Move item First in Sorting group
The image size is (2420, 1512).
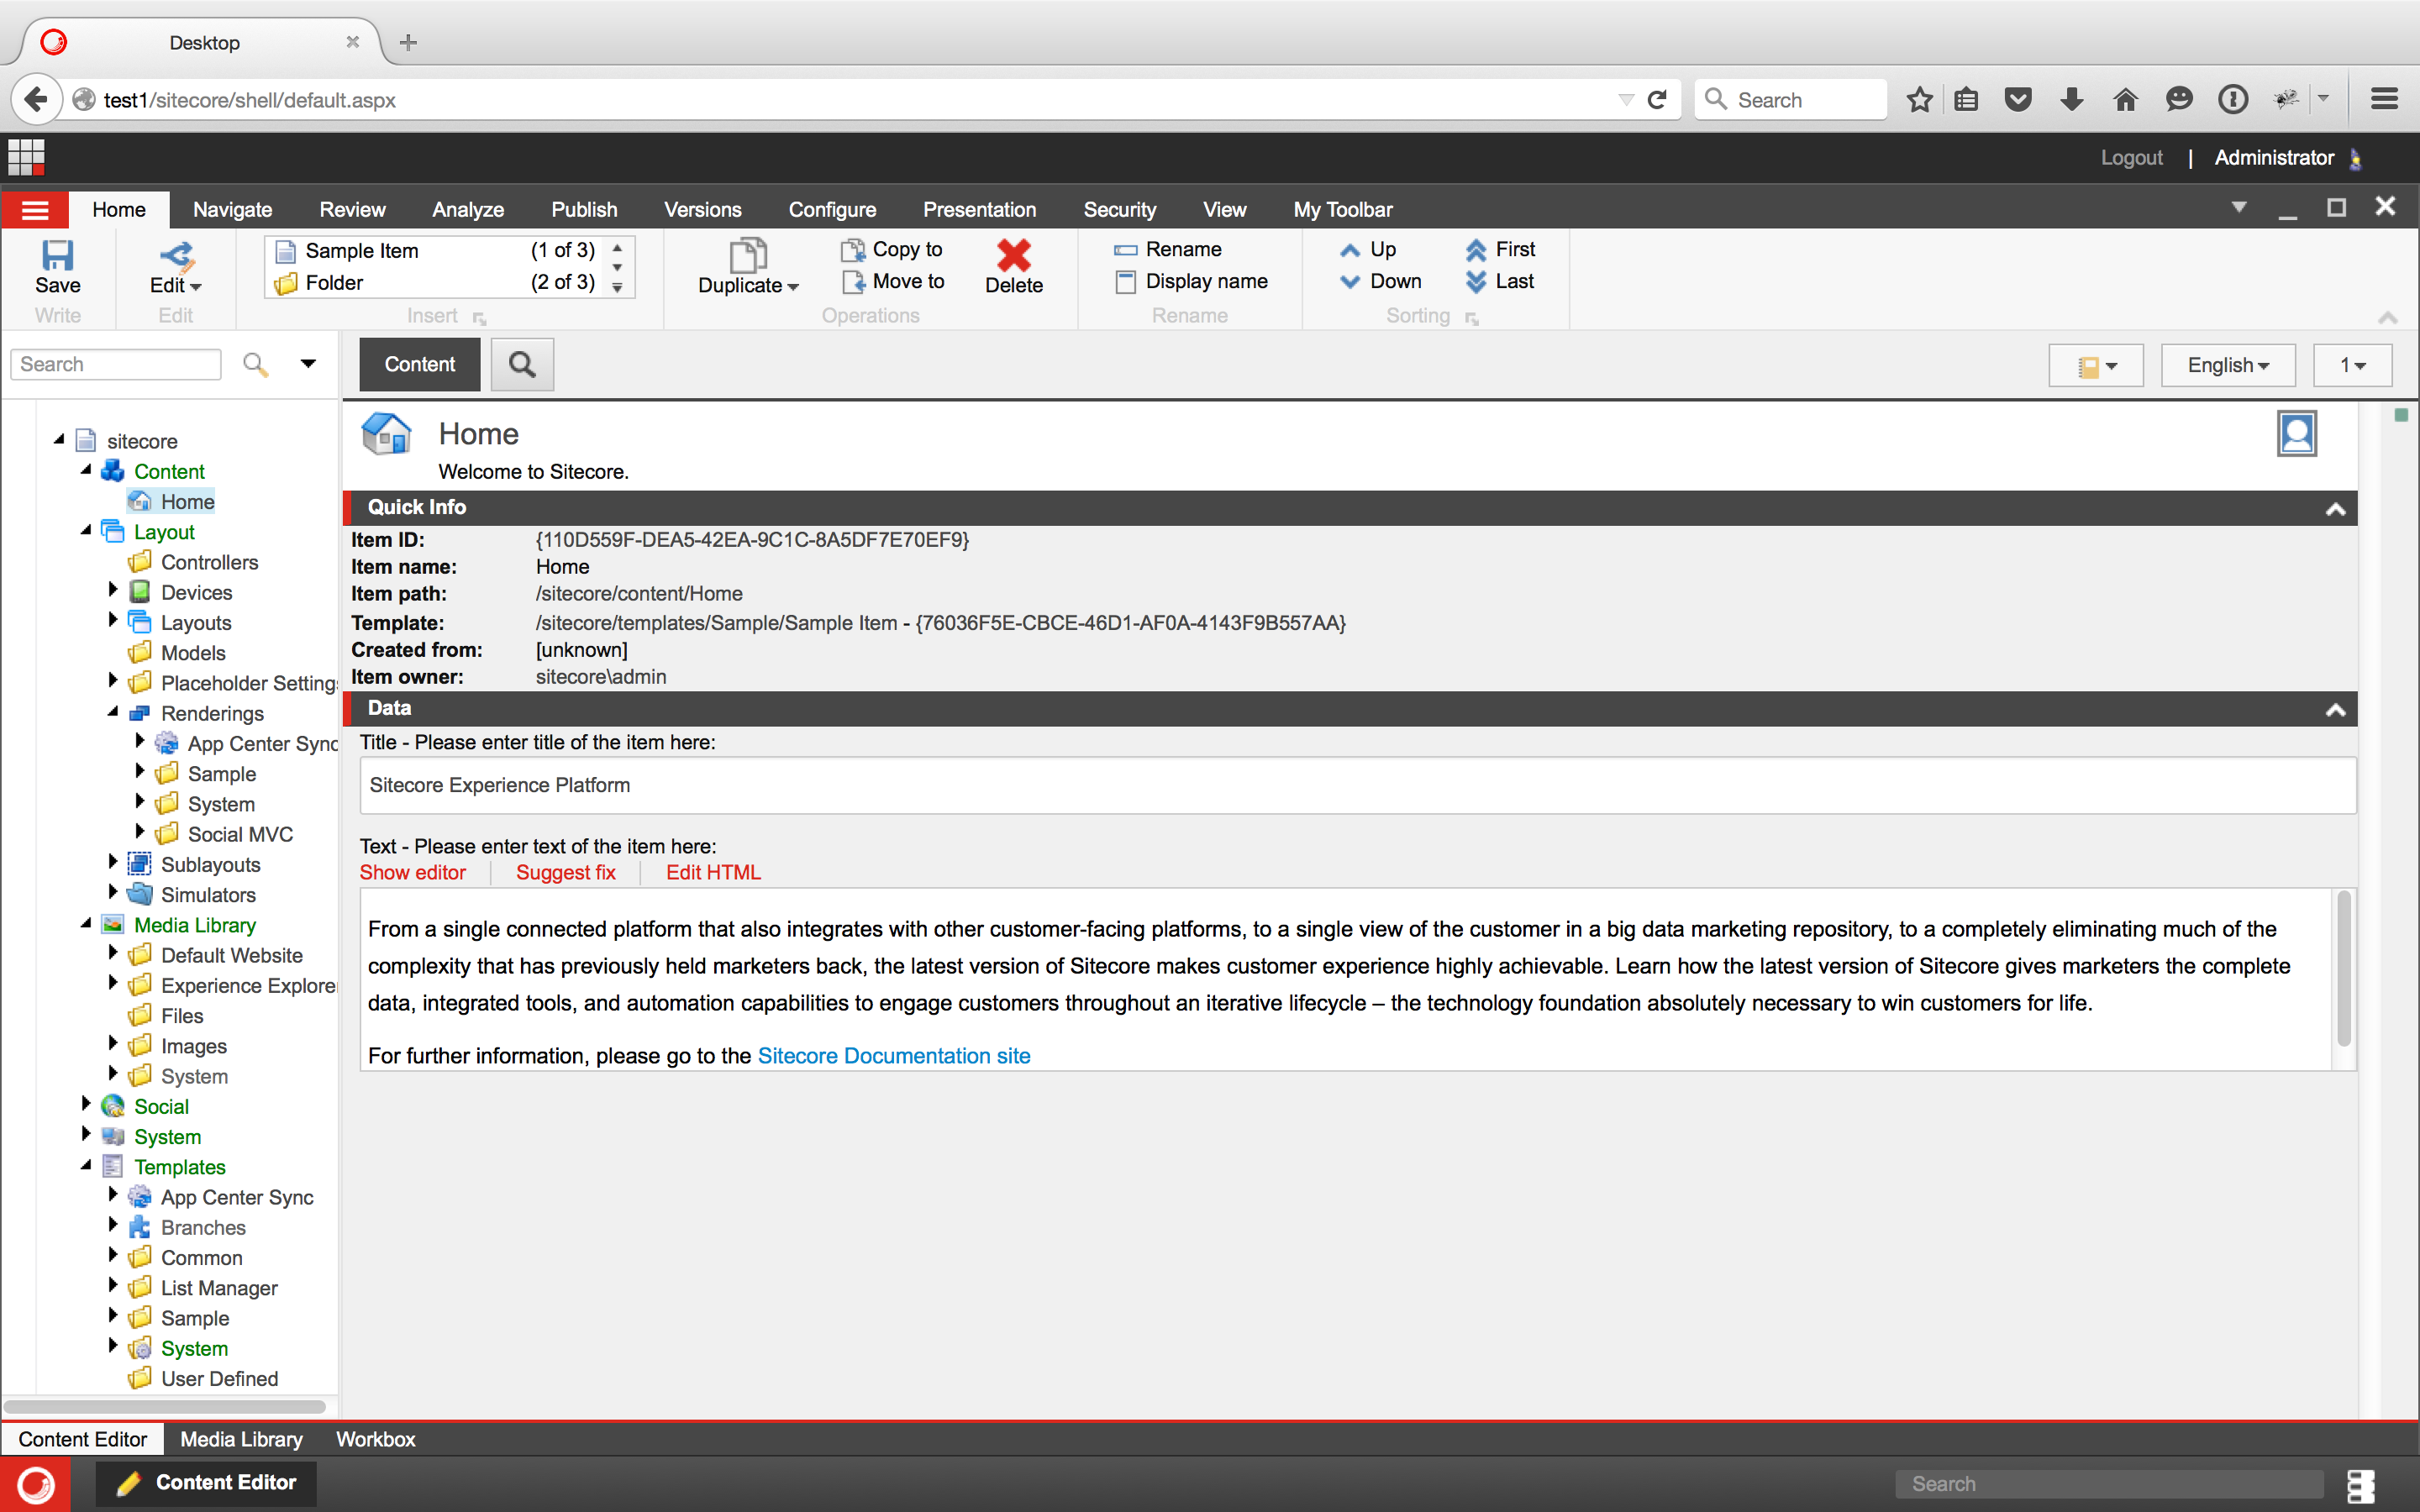[1500, 249]
